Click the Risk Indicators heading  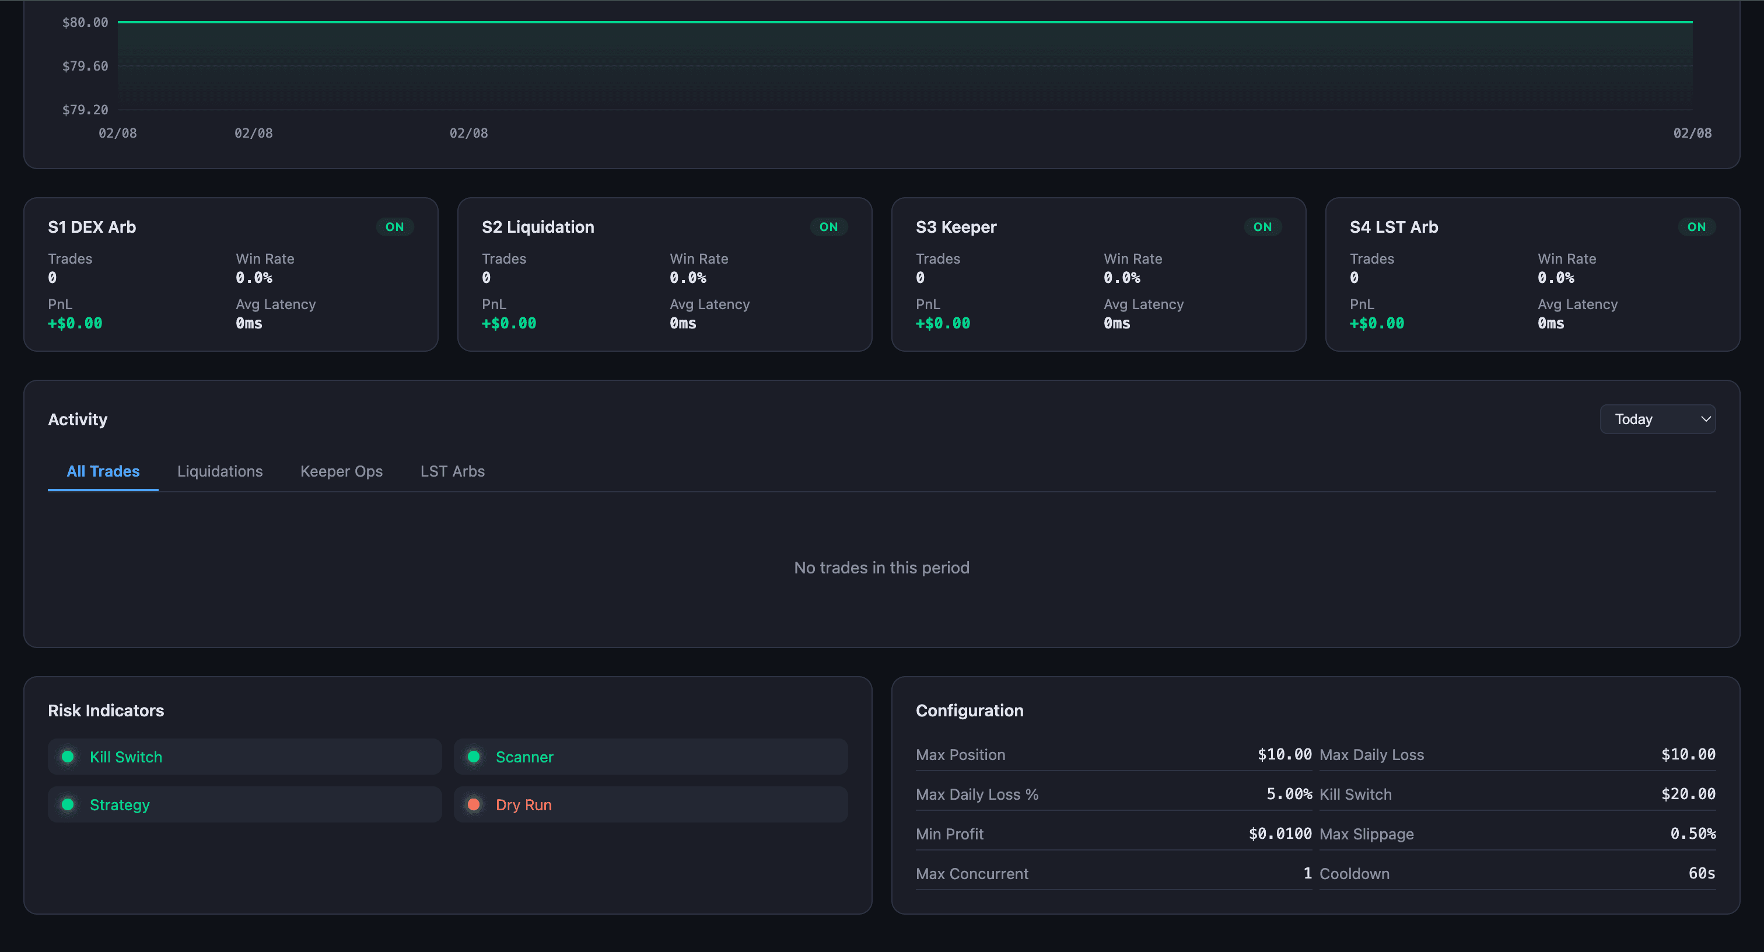coord(106,710)
